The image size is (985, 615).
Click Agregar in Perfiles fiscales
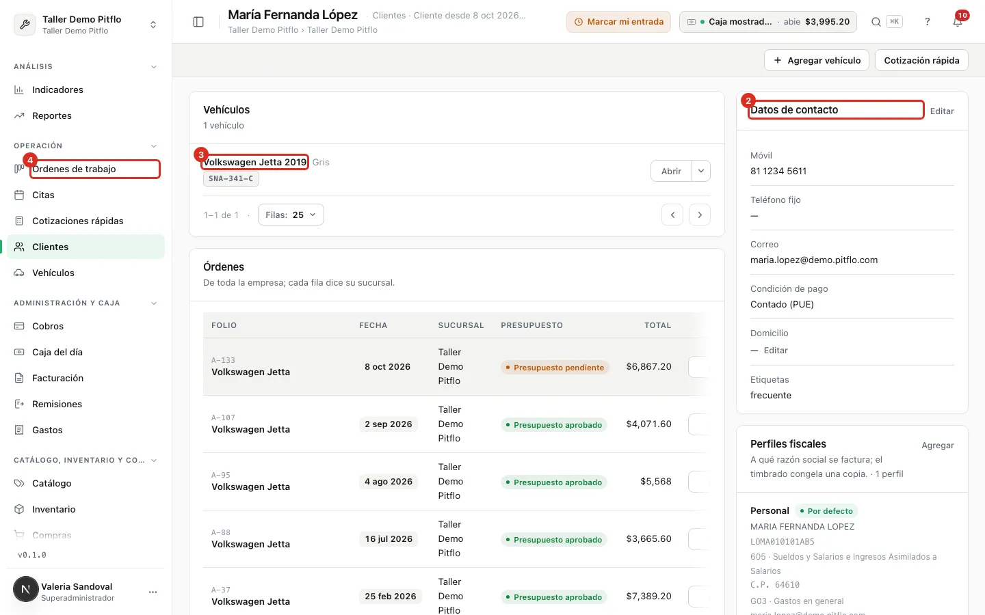point(938,445)
